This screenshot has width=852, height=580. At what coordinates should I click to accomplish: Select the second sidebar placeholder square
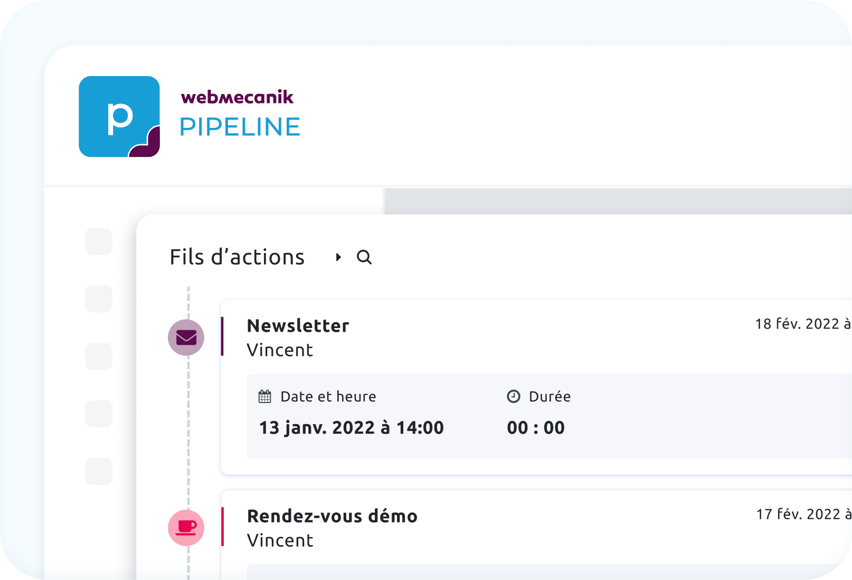pos(99,299)
